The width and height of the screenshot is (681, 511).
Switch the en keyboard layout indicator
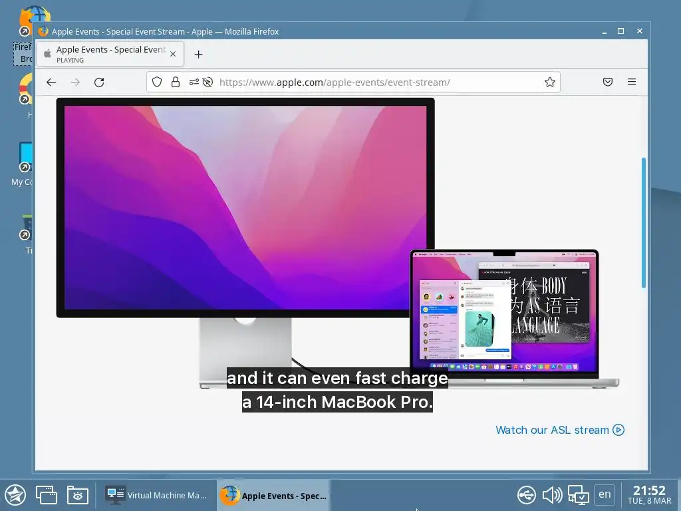(x=605, y=494)
